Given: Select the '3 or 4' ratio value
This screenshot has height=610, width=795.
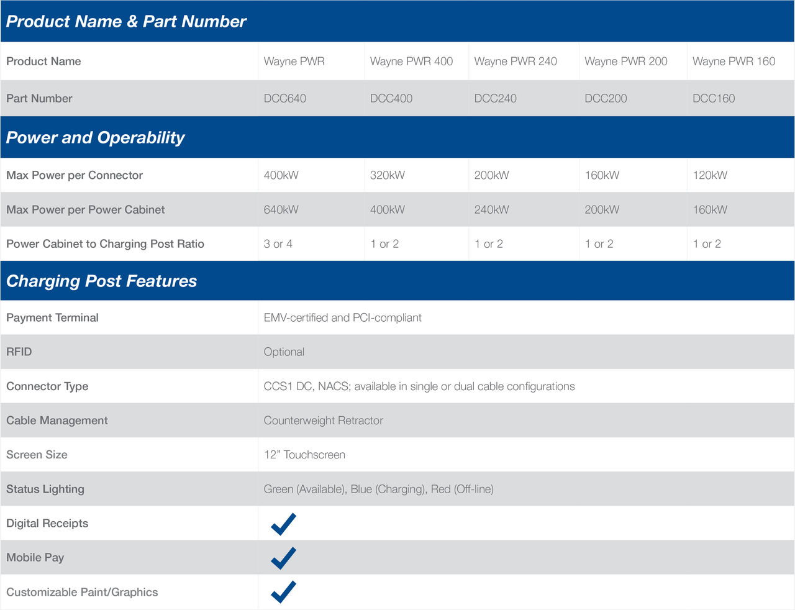Looking at the screenshot, I should [x=278, y=244].
